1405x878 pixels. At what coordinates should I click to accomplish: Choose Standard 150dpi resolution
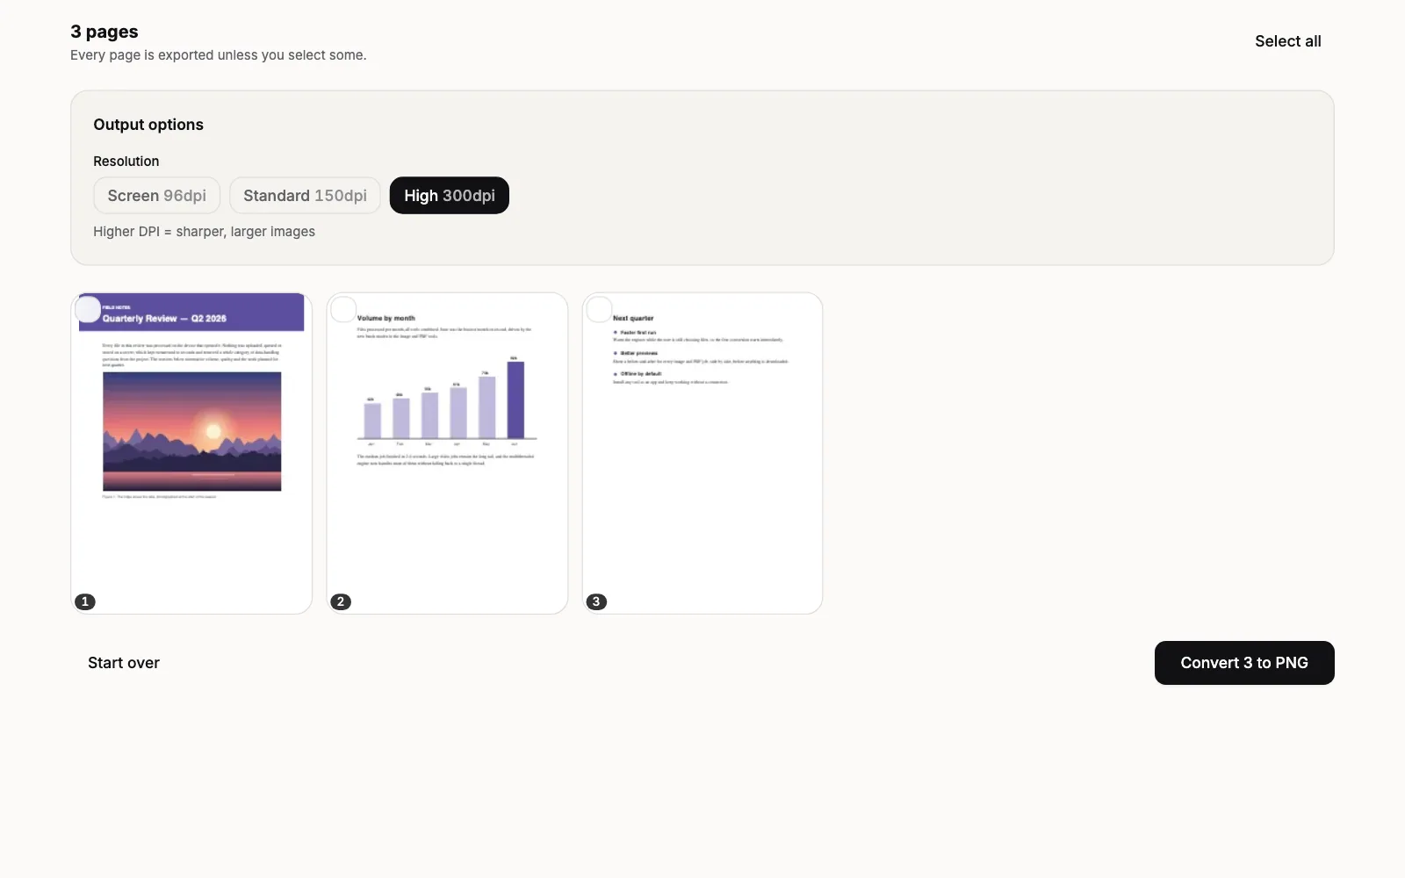pyautogui.click(x=305, y=195)
